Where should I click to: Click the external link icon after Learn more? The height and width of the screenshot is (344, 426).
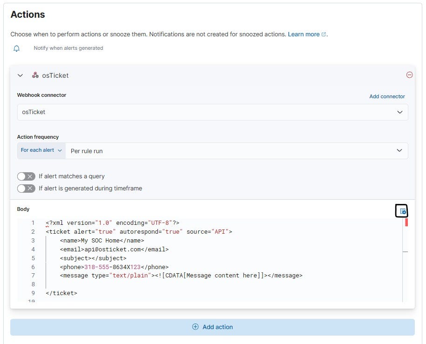324,34
